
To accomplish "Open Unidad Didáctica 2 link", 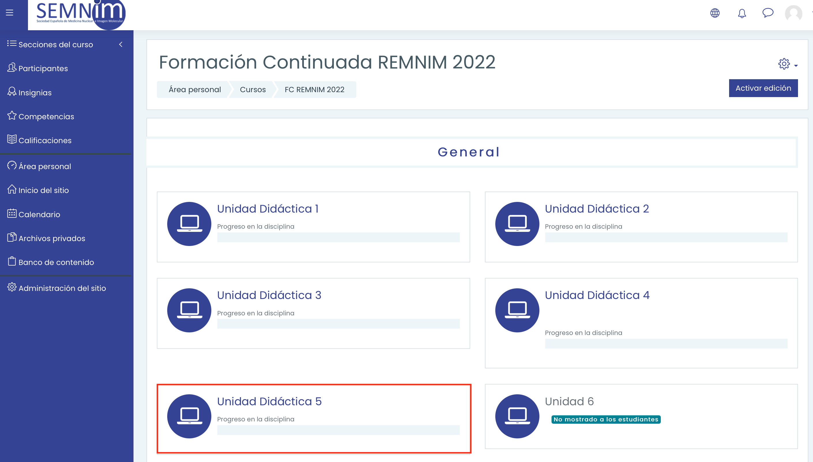I will click(x=597, y=209).
